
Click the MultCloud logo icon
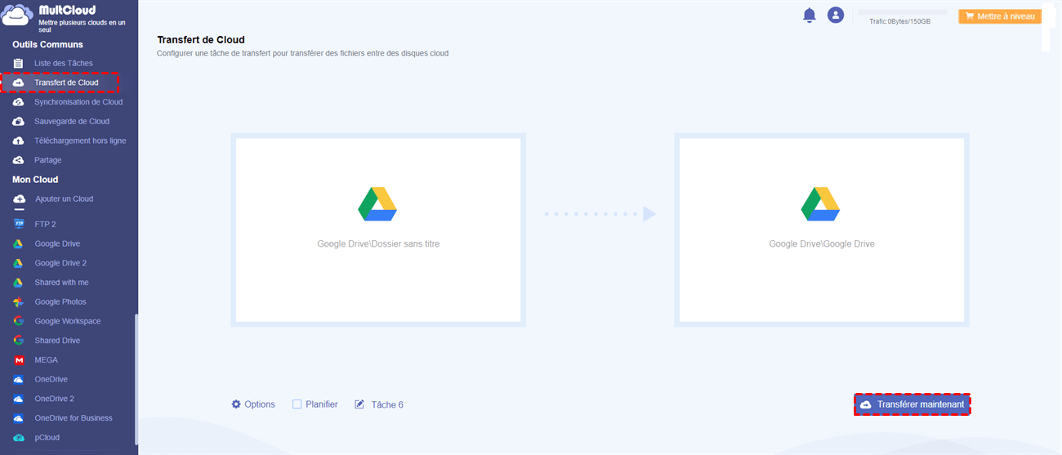point(16,16)
